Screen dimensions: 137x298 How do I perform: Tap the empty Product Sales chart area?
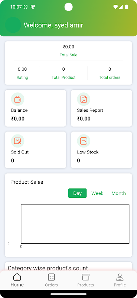[75, 224]
